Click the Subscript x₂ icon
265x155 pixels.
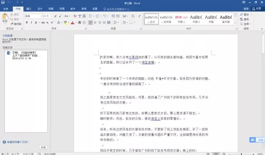[x=47, y=23]
